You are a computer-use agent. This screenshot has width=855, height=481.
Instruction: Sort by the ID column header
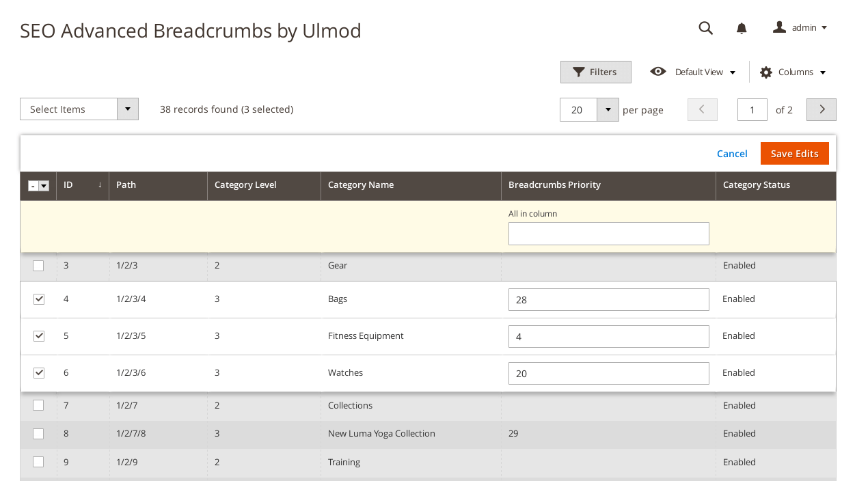point(83,185)
